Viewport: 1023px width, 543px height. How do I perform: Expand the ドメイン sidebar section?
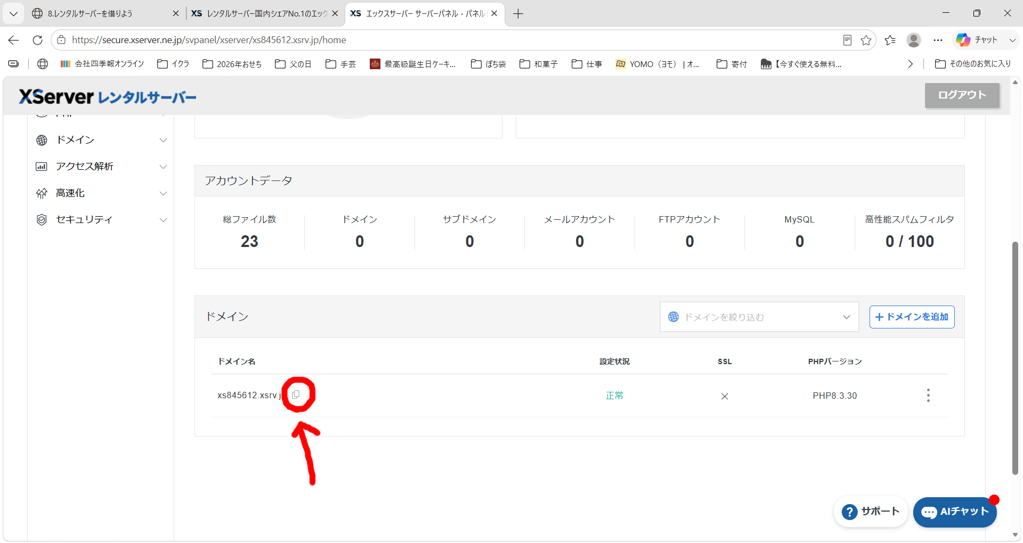(x=101, y=140)
